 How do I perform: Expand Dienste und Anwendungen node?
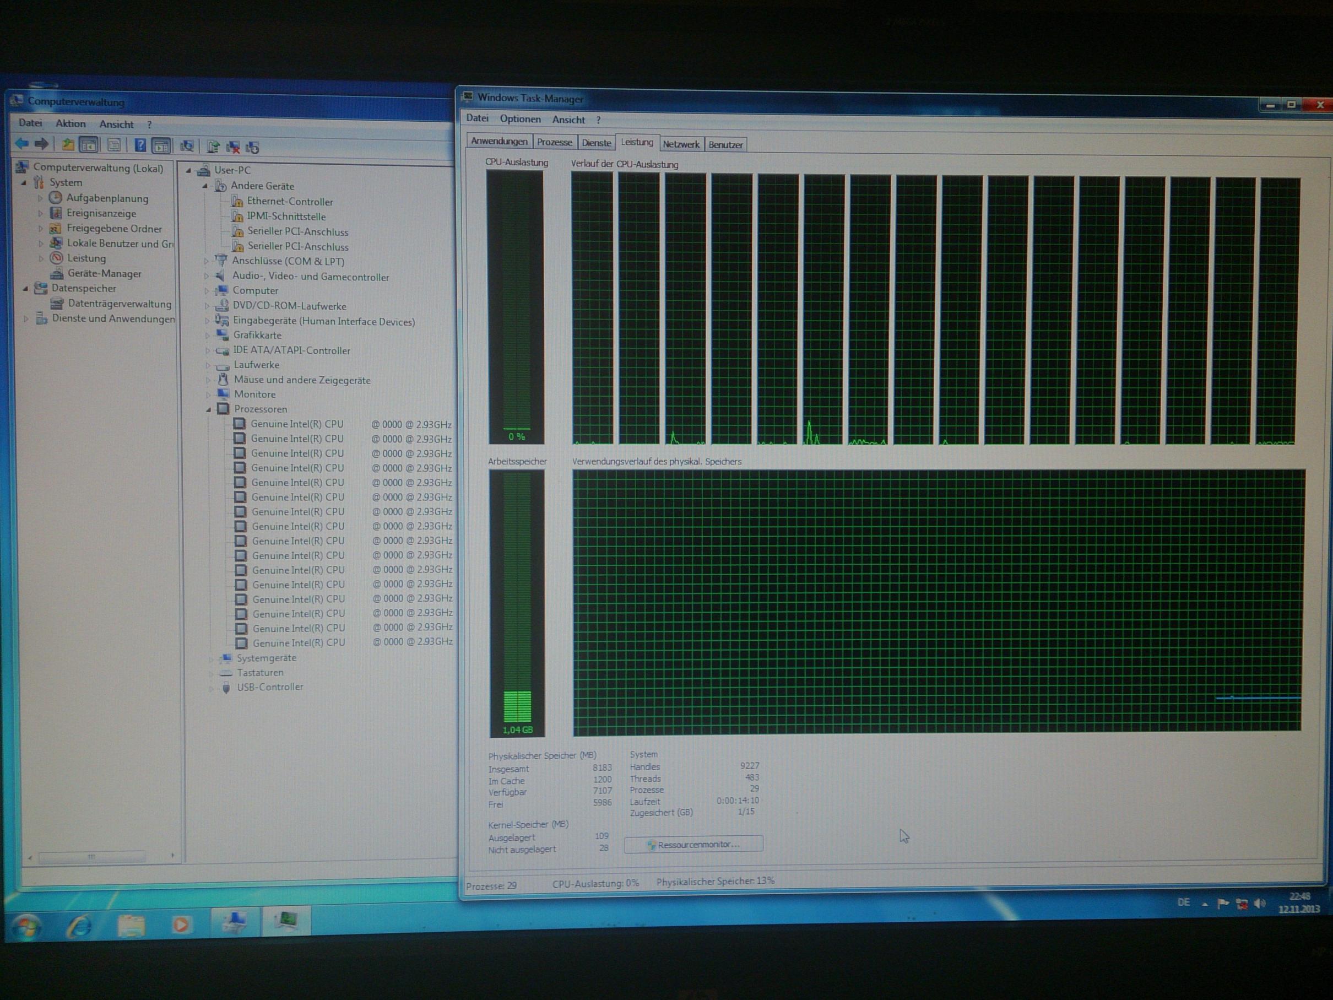point(26,319)
